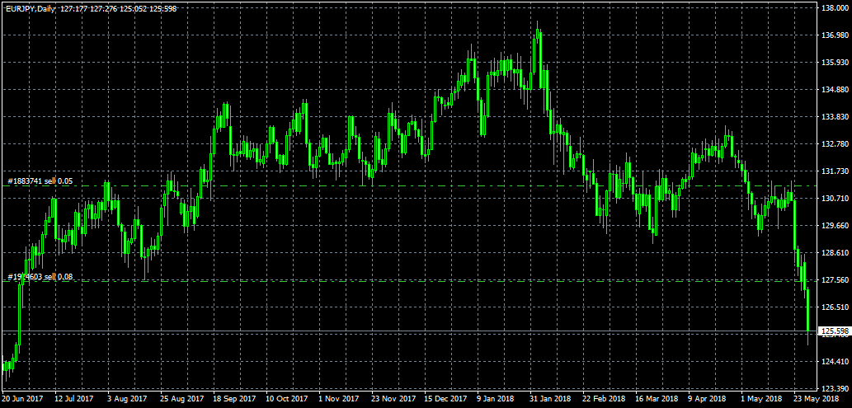Select the sell 0.08 order line label

click(x=40, y=277)
